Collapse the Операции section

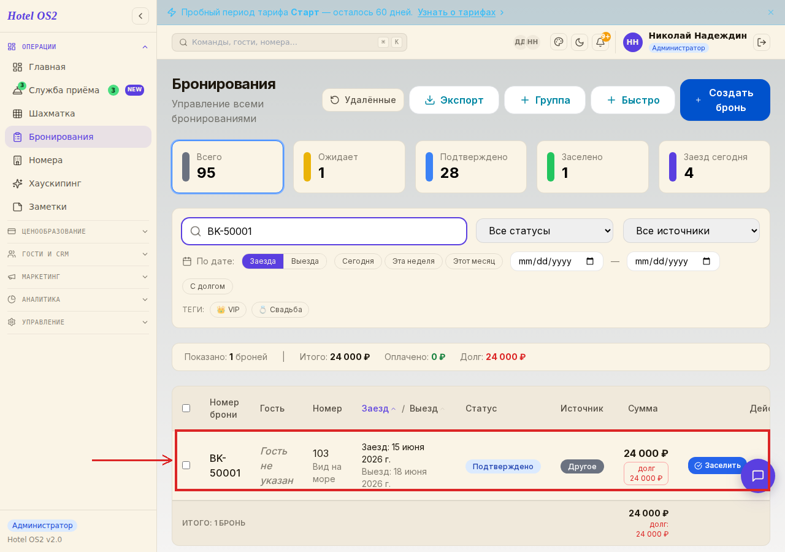coord(78,47)
